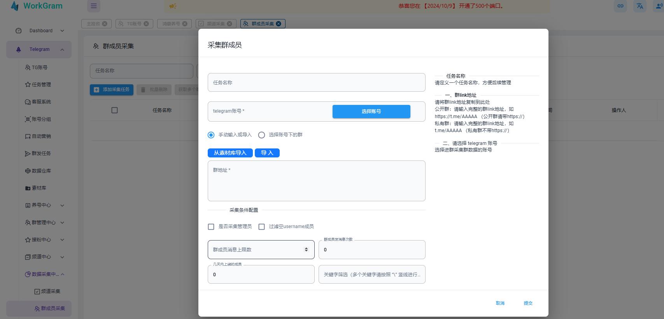The height and width of the screenshot is (319, 664).
Task: Click the announcement megaphone icon
Action: [173, 6]
